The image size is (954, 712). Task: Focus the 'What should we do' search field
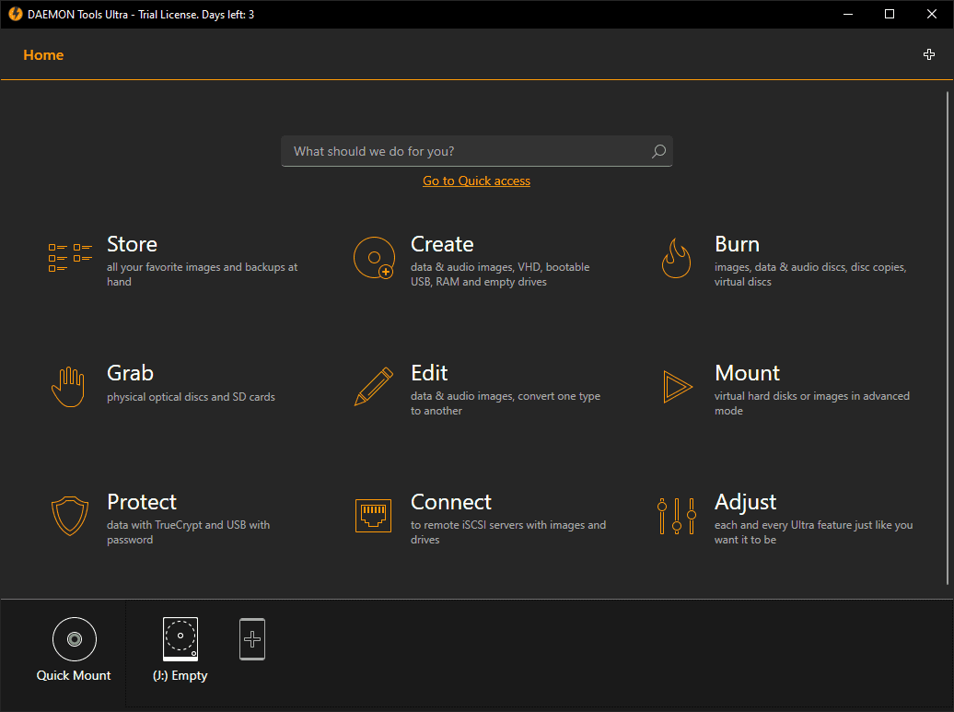coord(465,152)
